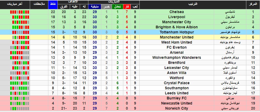Select Tottenham Hotspur in the table
The image size is (260, 112).
176,32
